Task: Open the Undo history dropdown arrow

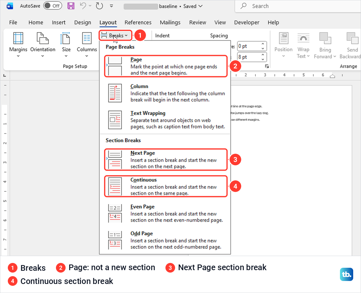Action: pos(90,6)
